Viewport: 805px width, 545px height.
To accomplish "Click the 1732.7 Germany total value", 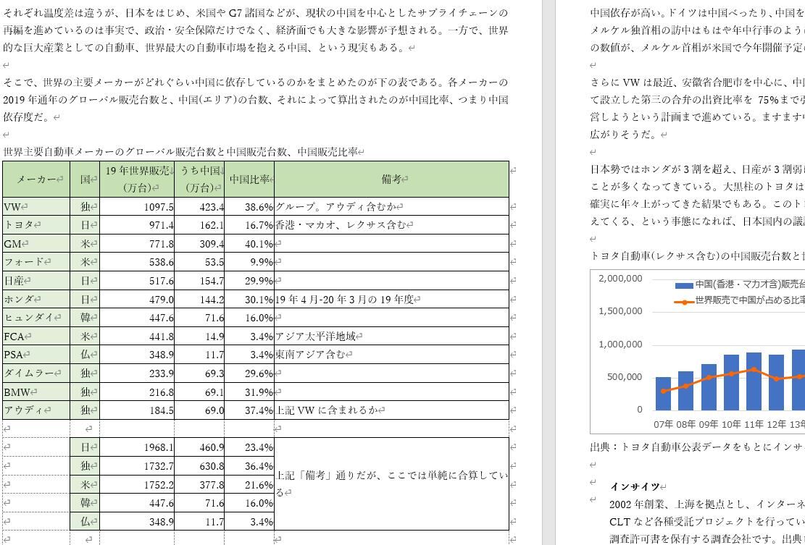I will (x=159, y=466).
